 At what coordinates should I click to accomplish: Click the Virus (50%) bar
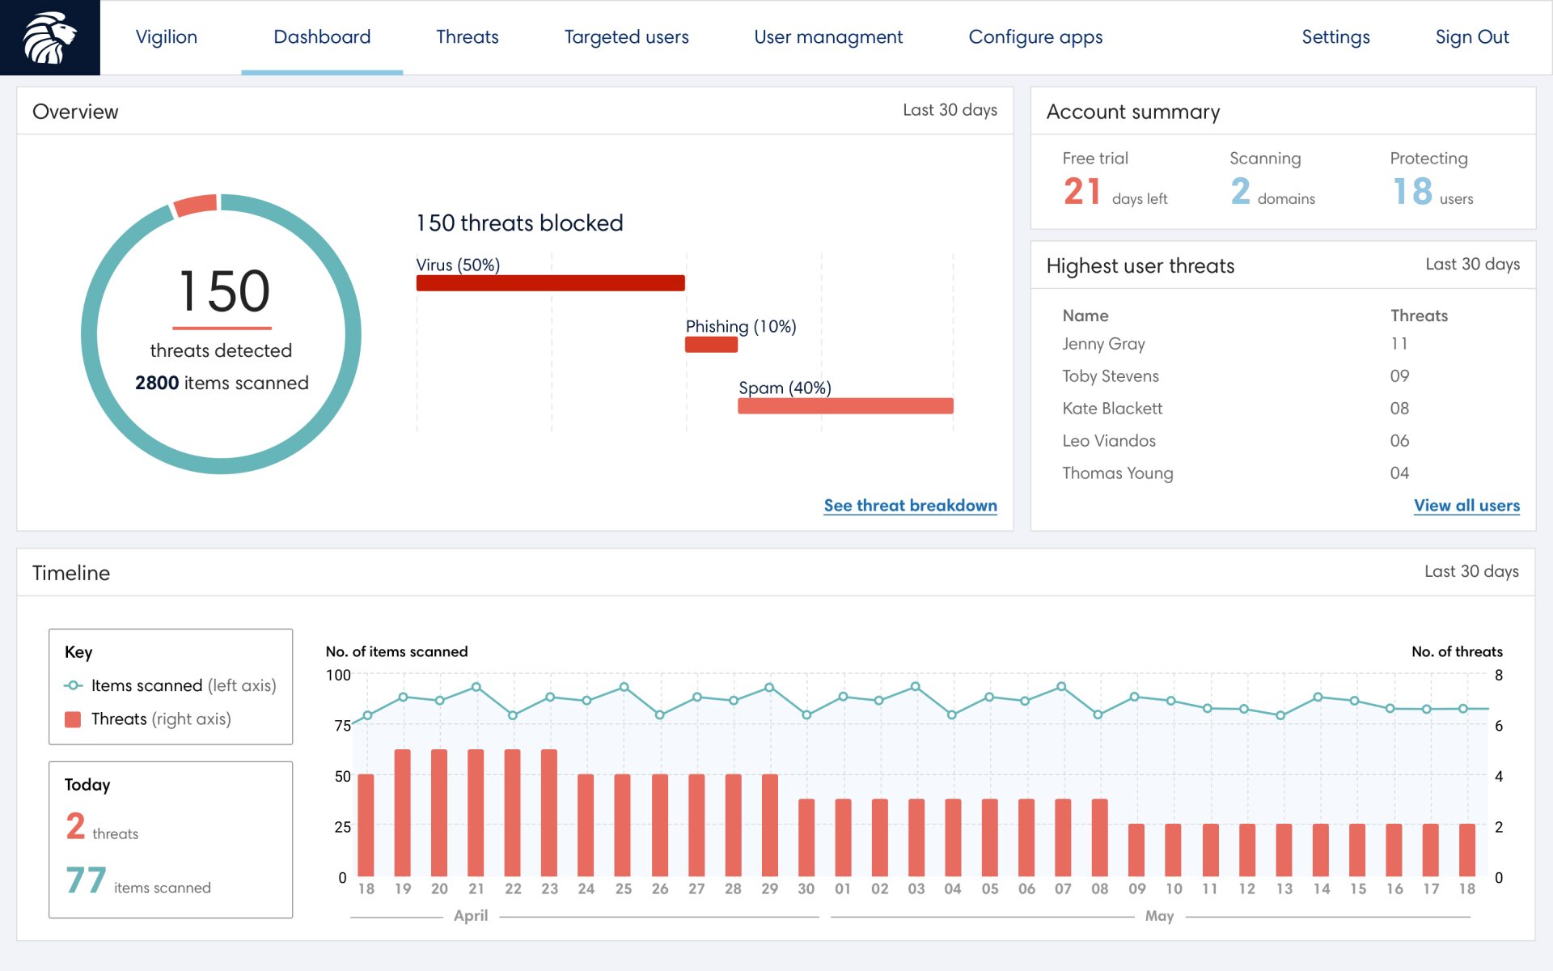coord(550,283)
